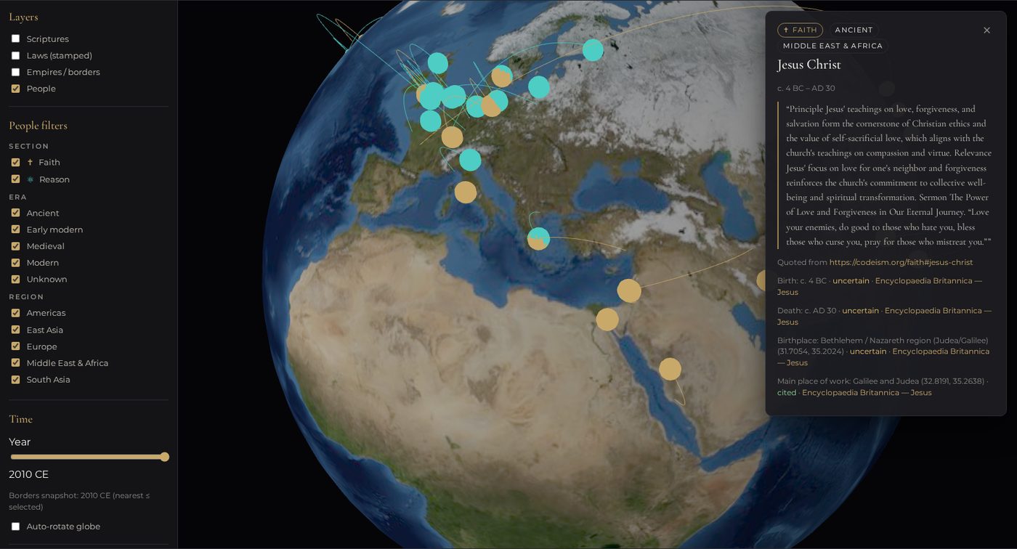Click the FAITH tag in info panel

800,30
